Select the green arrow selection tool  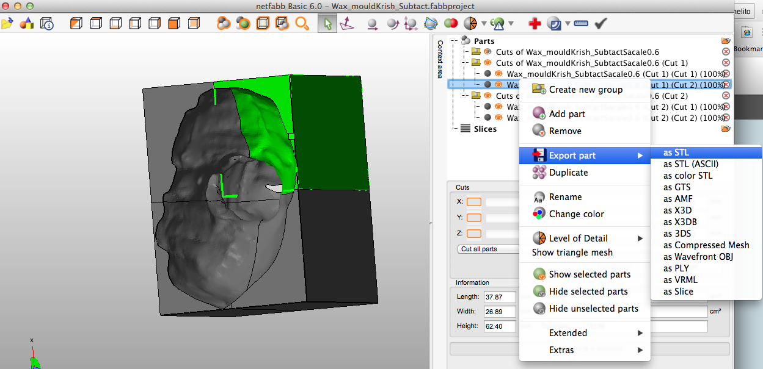click(327, 24)
